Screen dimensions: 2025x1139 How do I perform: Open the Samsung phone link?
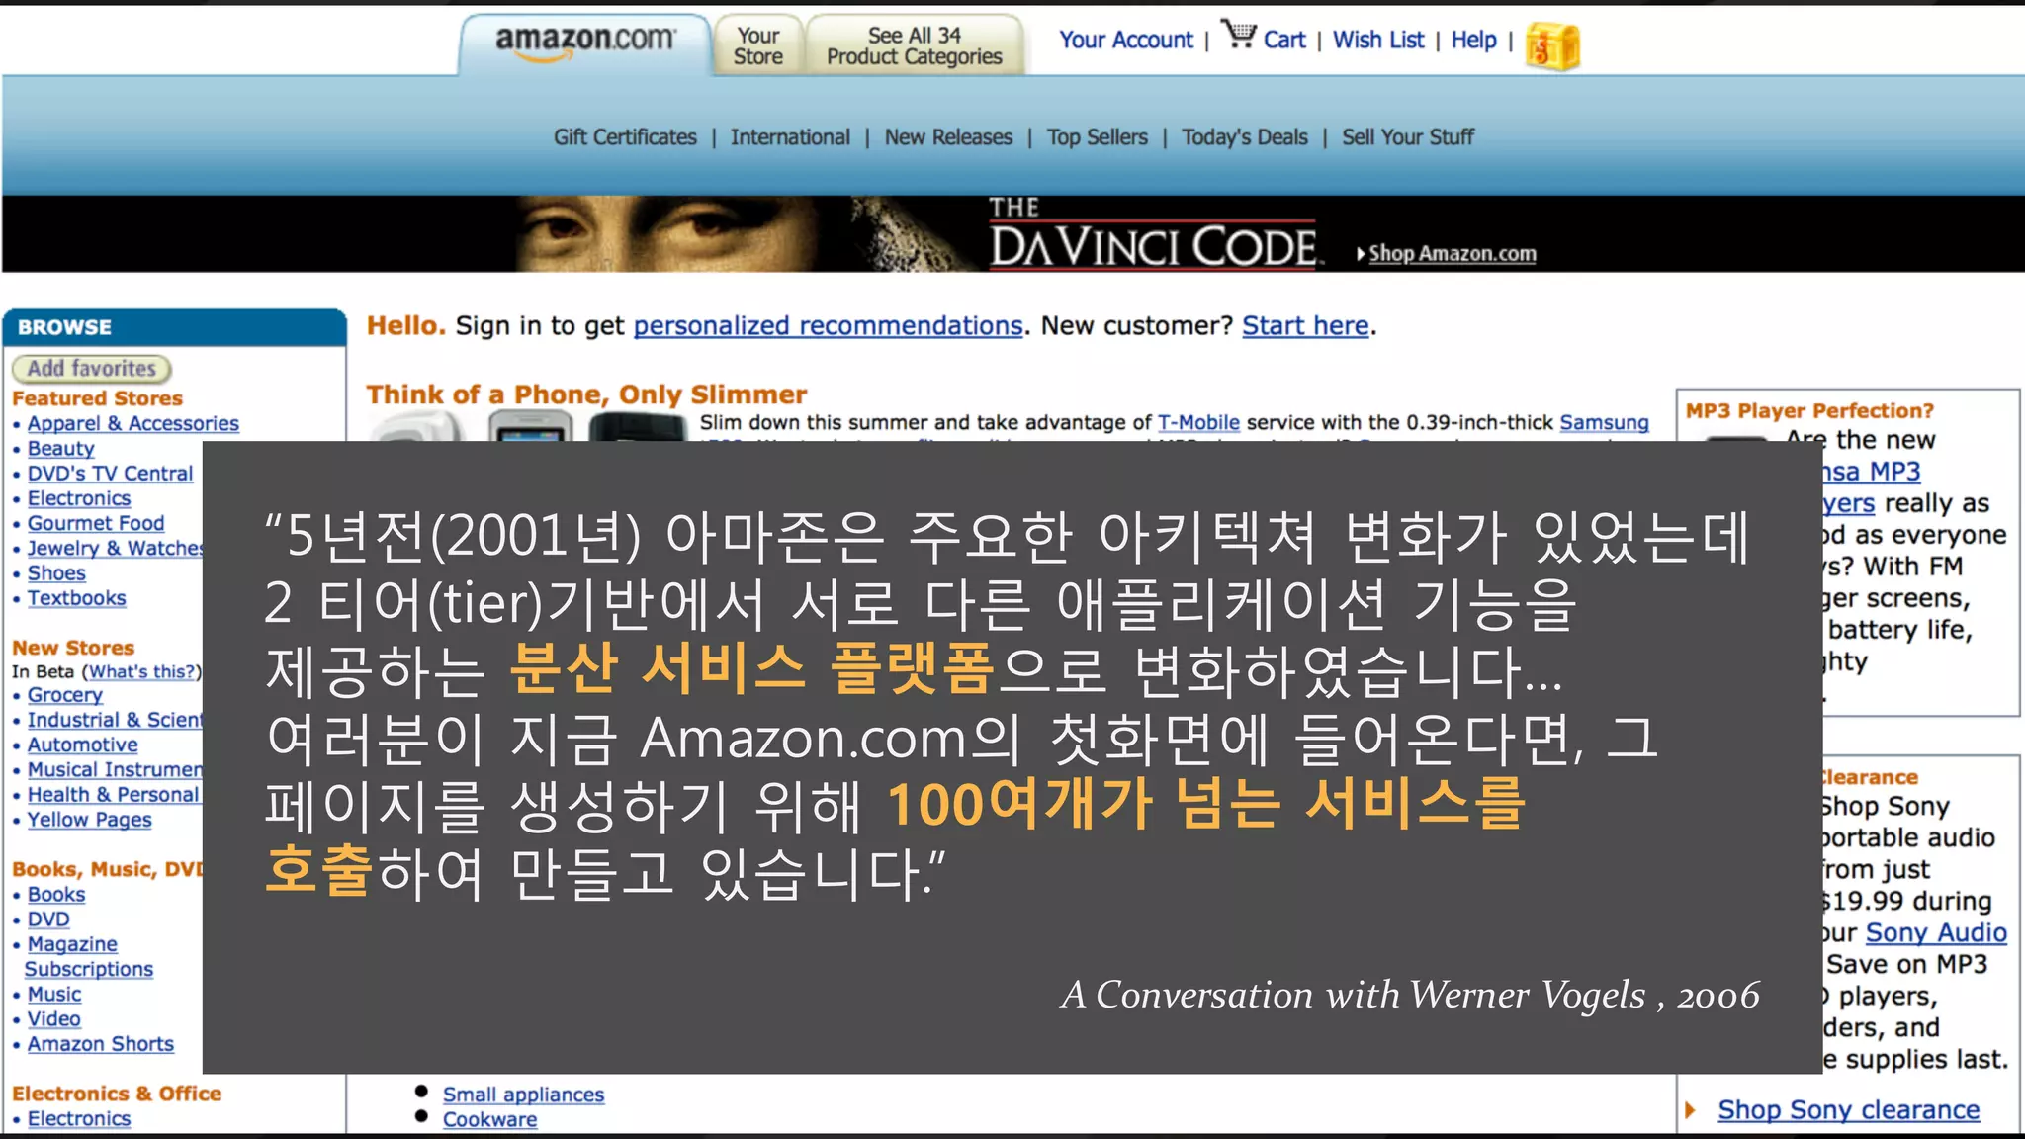click(x=1604, y=423)
